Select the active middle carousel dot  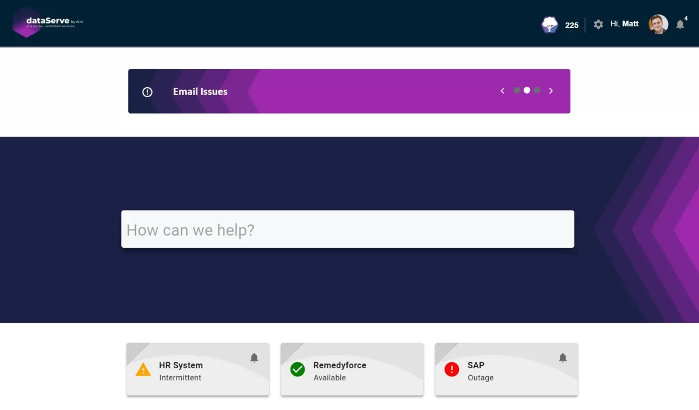pos(527,91)
